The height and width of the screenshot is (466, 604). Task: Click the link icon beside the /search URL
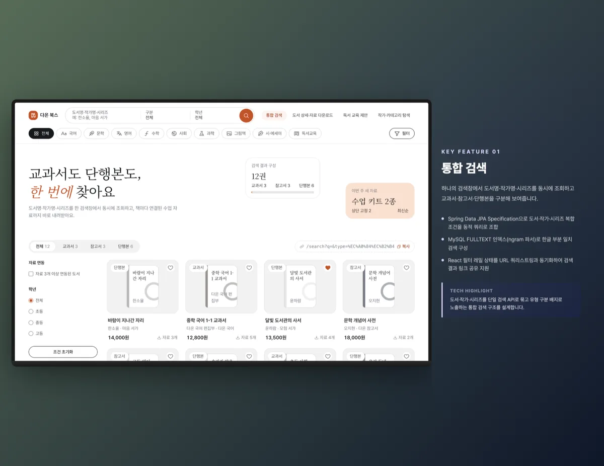[x=302, y=247]
